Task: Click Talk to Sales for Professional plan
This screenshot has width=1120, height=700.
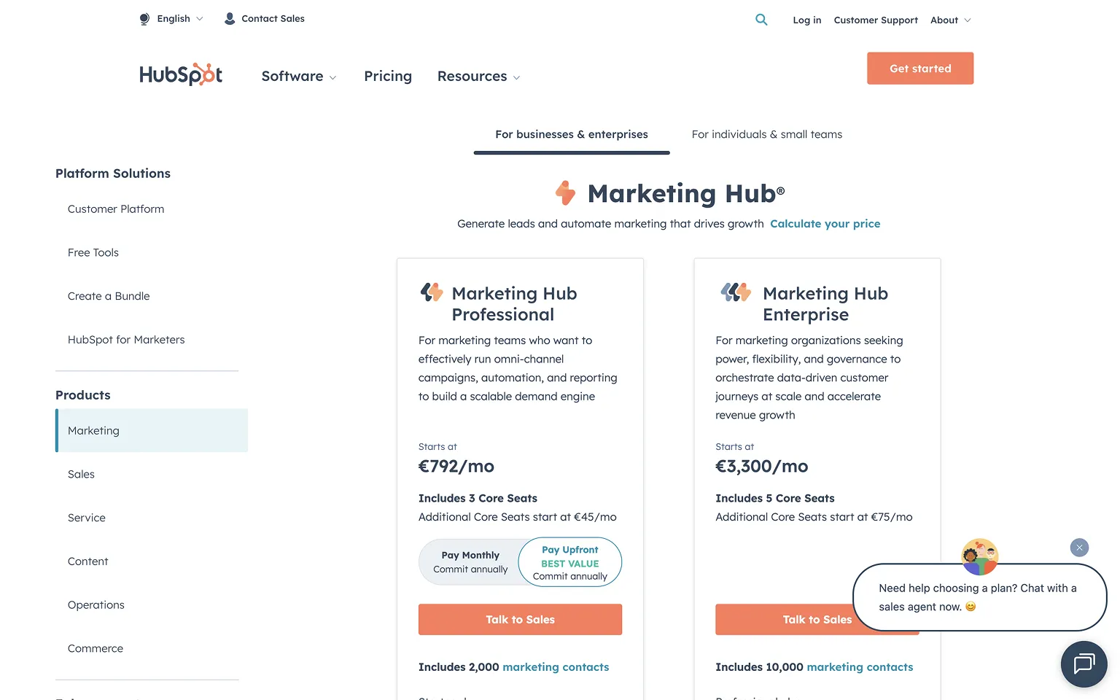Action: click(x=521, y=620)
